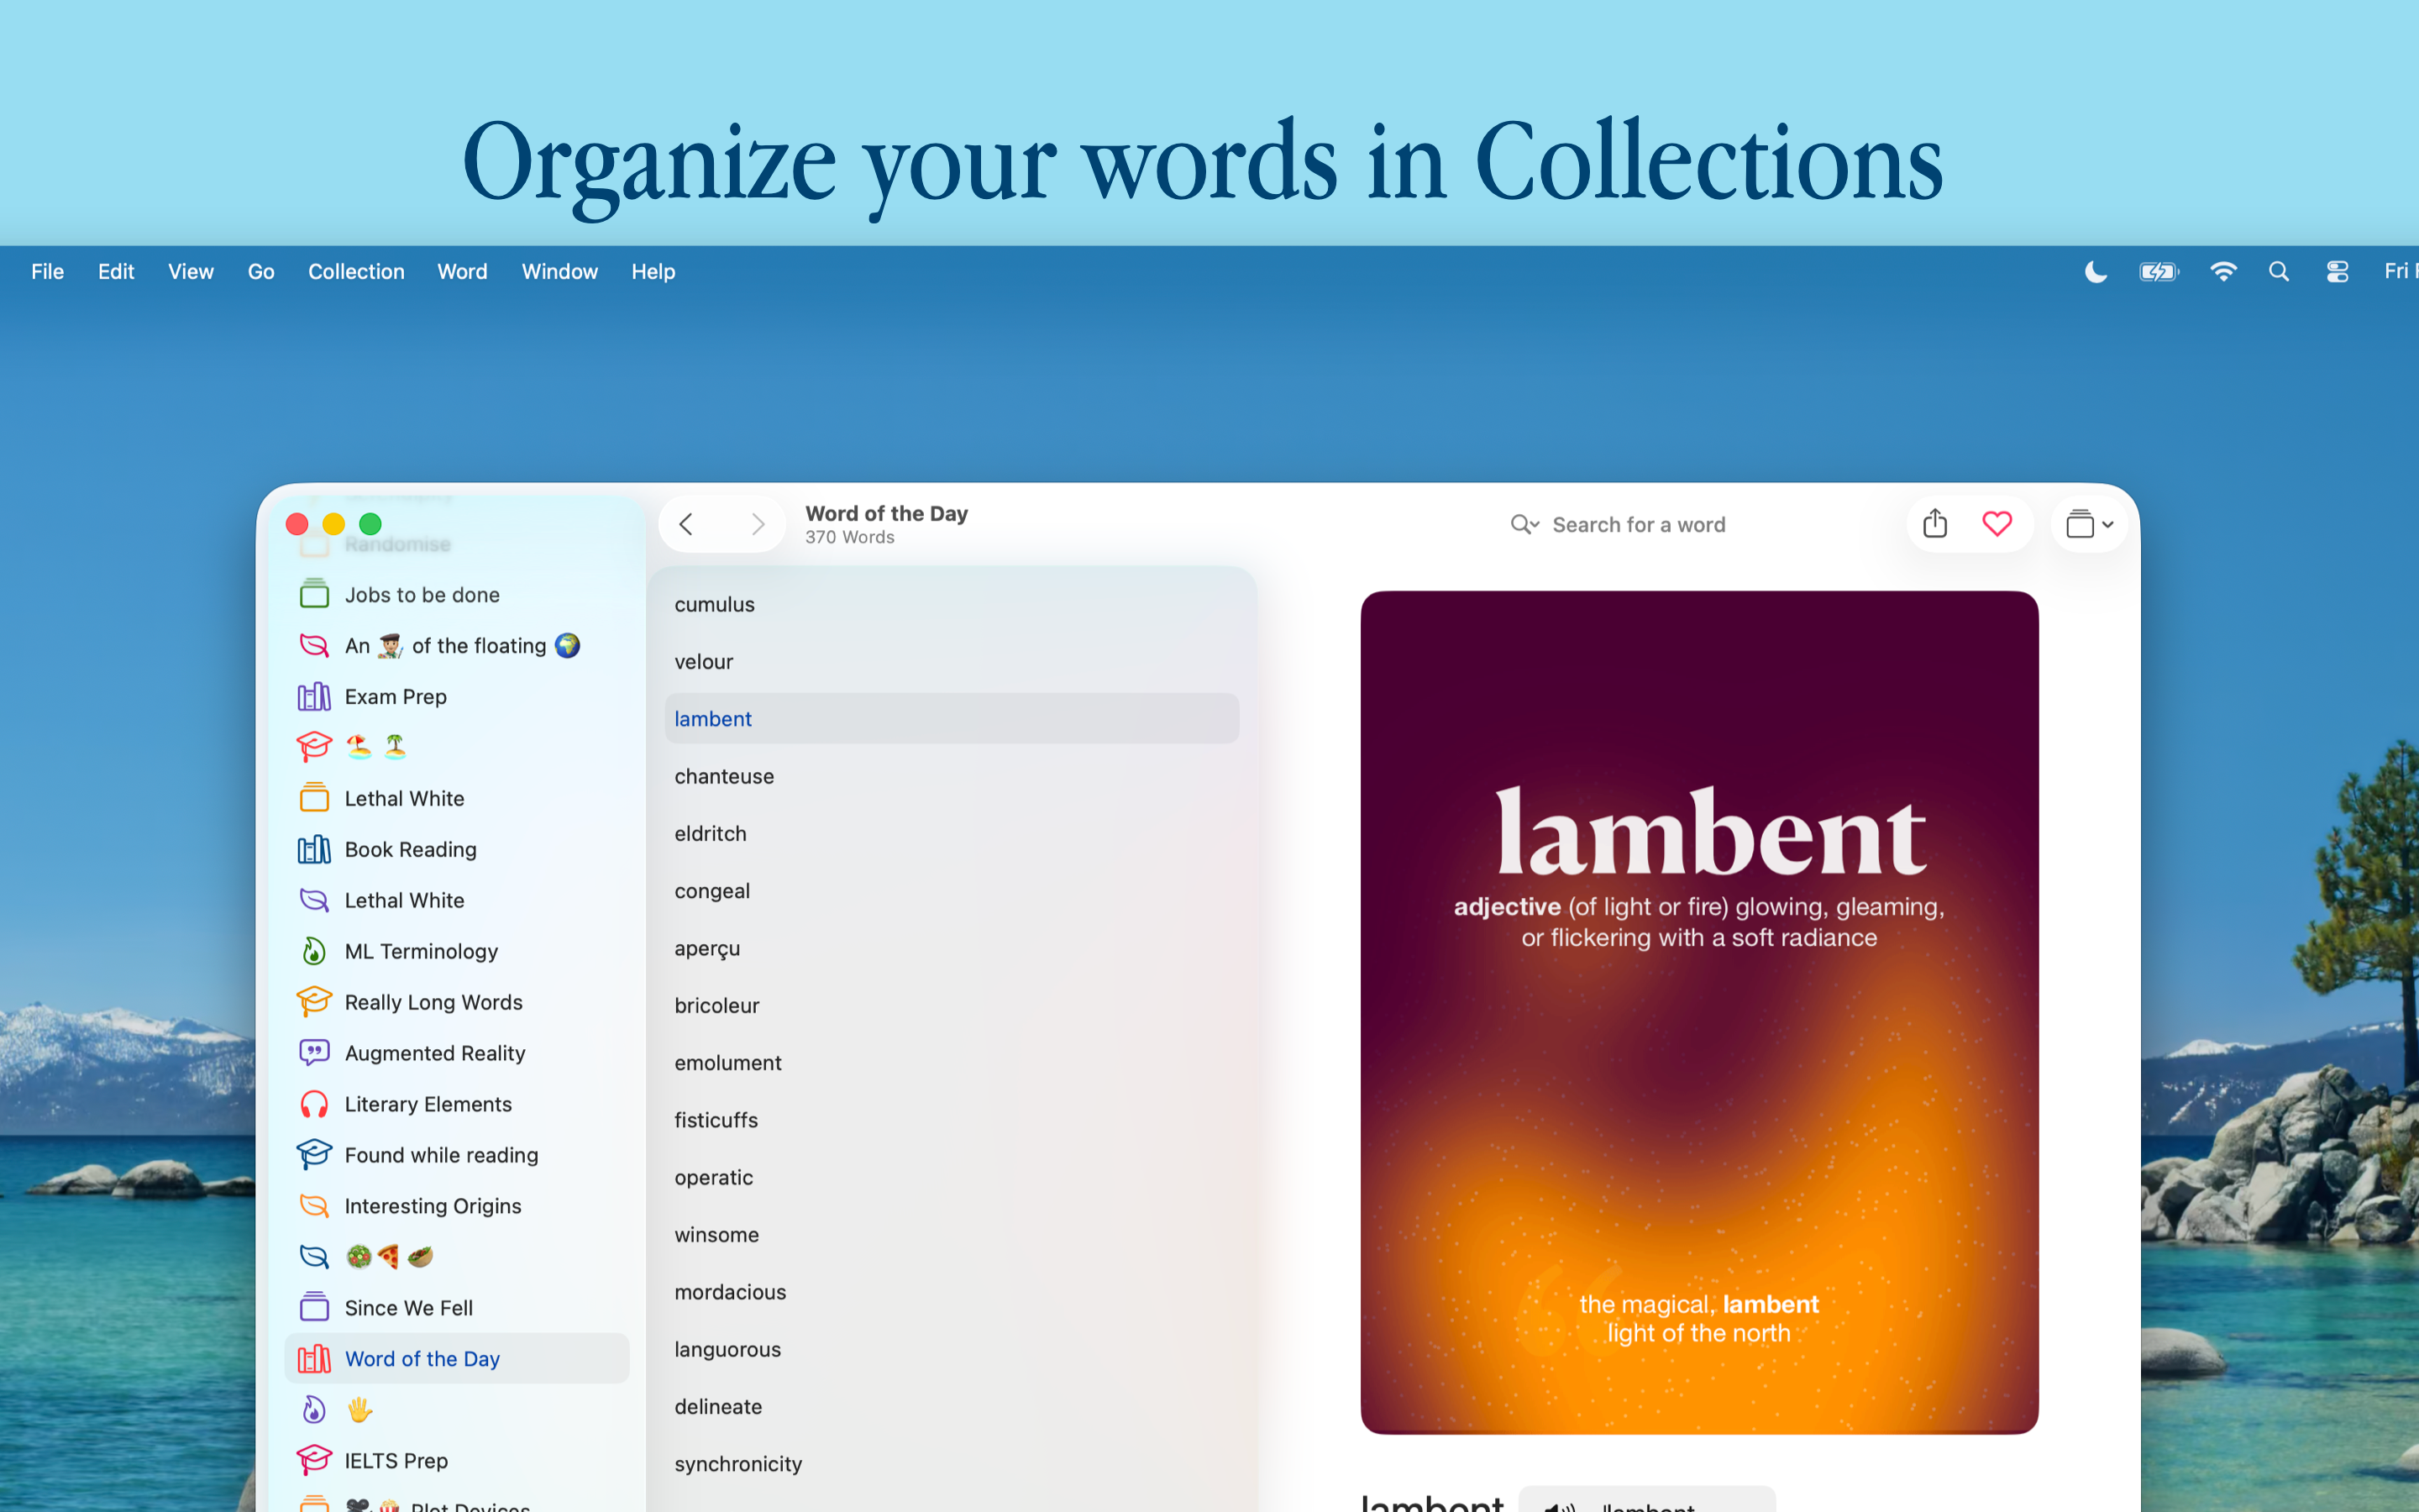Open Control Center in menu bar
Viewport: 2419px width, 1512px height.
click(2337, 271)
